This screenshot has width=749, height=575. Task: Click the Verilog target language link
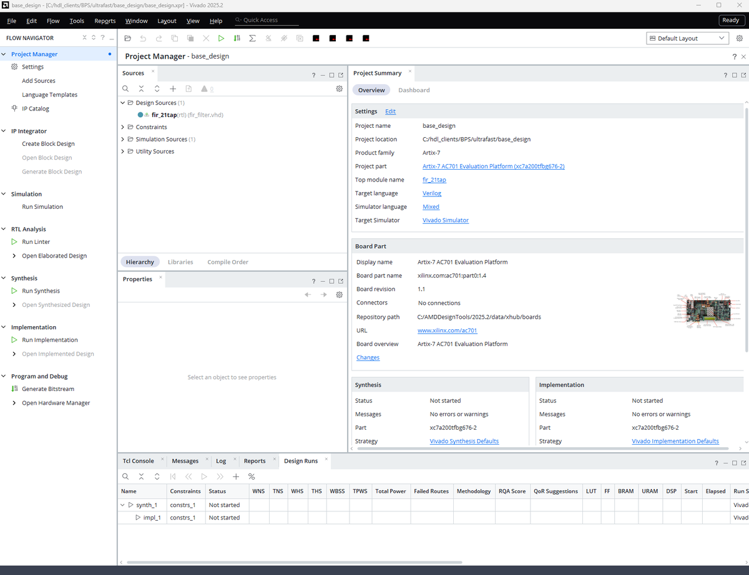click(432, 193)
